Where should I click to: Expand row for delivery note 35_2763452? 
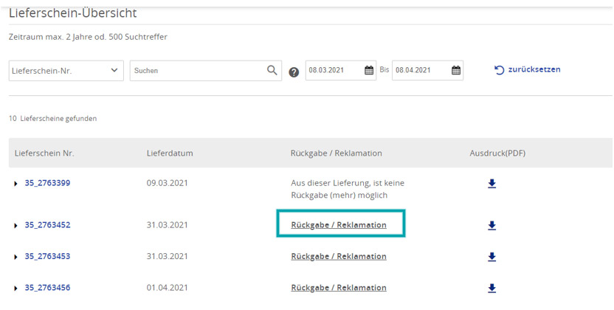tap(16, 225)
